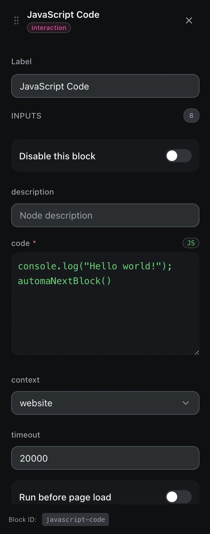The image size is (210, 534).
Task: Click the 'description' field label
Action: coord(32,192)
